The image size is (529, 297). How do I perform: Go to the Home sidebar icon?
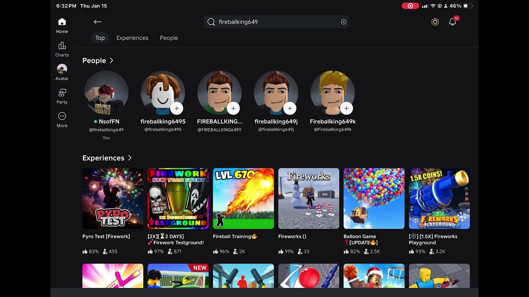(62, 25)
